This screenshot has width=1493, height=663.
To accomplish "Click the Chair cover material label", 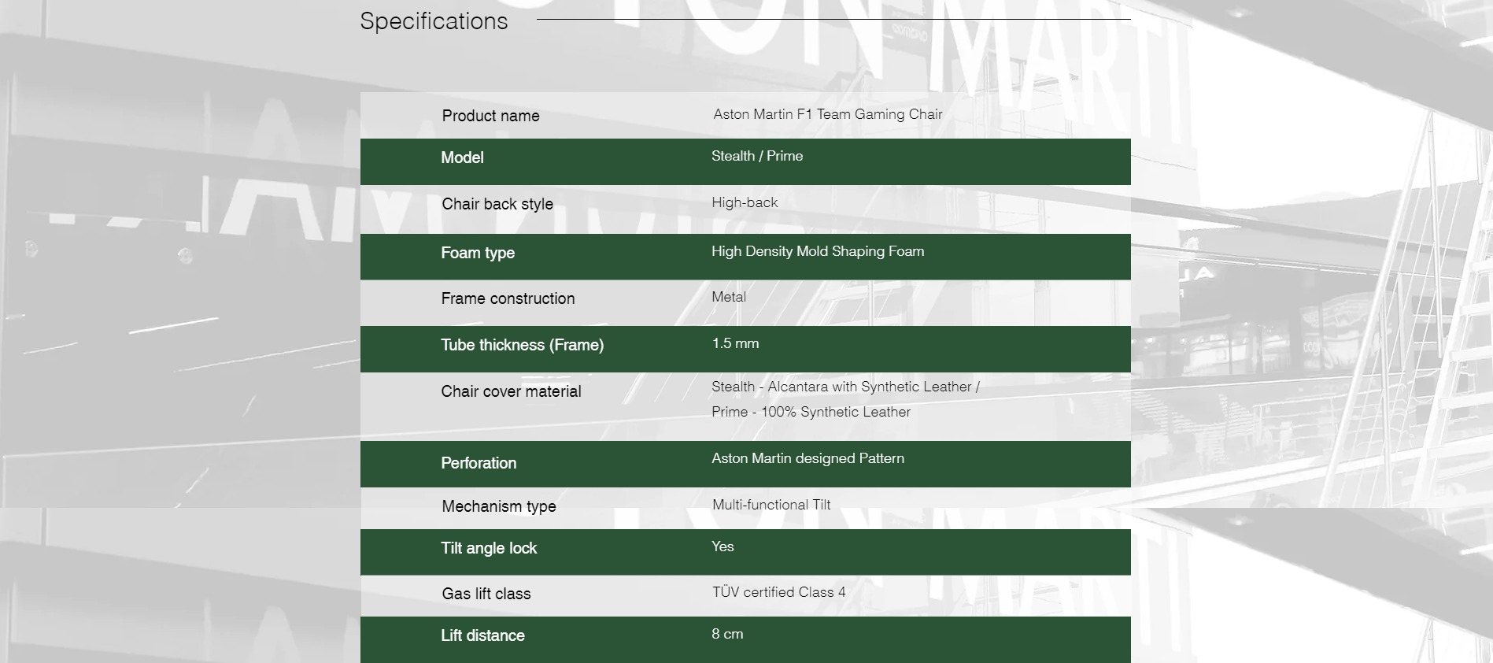I will (511, 391).
